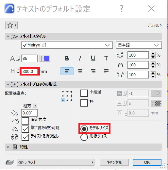The width and height of the screenshot is (168, 170).
Task: Click the rotation angle field 0.00°
Action: (x=29, y=113)
